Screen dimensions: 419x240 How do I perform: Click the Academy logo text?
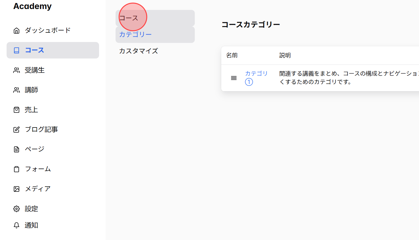(x=32, y=6)
